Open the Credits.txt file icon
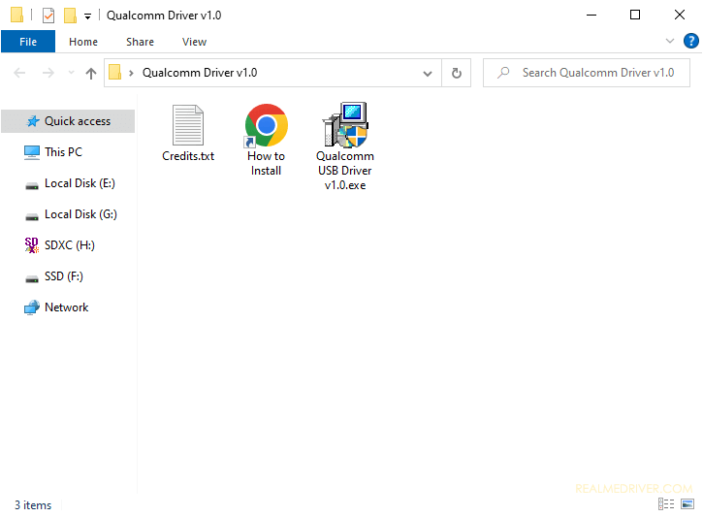Viewport: 703px width, 517px height. tap(188, 125)
